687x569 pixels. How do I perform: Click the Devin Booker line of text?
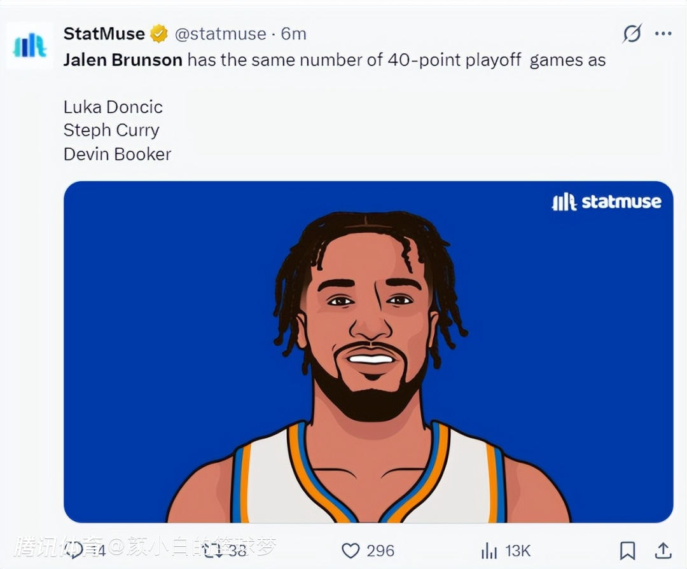pyautogui.click(x=117, y=154)
